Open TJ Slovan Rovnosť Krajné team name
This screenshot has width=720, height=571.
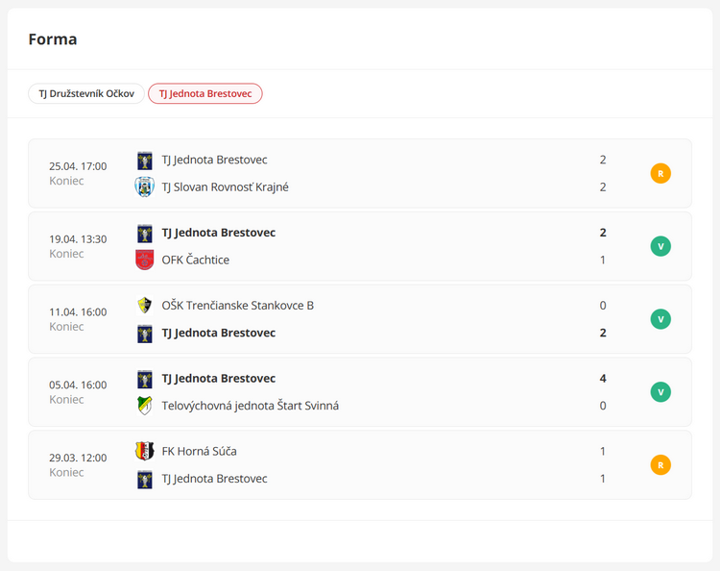(225, 187)
